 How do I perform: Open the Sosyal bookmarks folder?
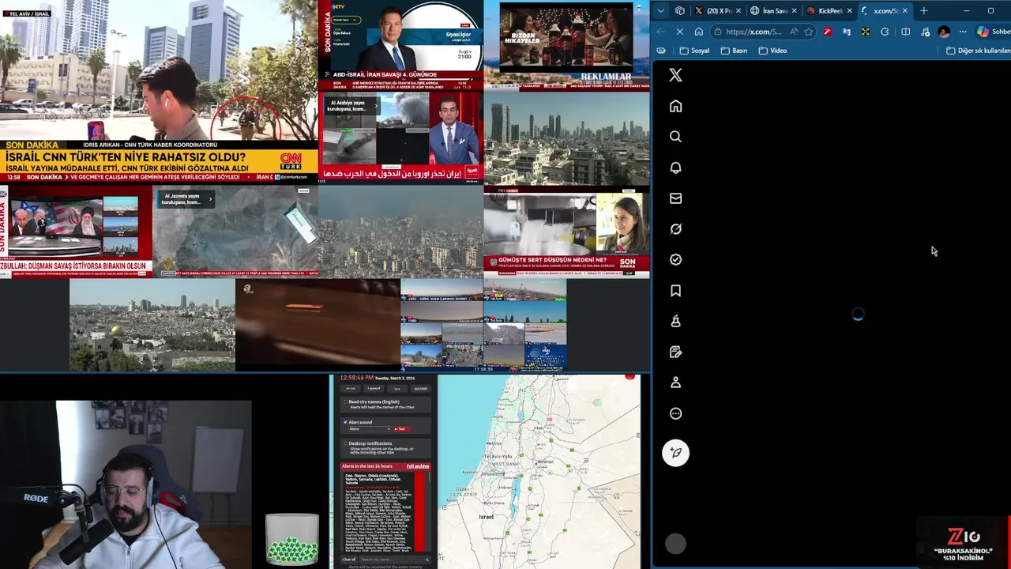(x=694, y=51)
